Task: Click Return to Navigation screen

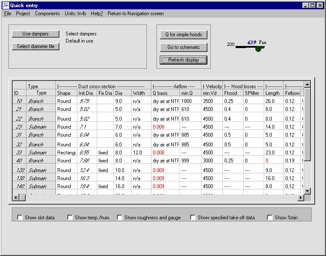Action: [135, 13]
